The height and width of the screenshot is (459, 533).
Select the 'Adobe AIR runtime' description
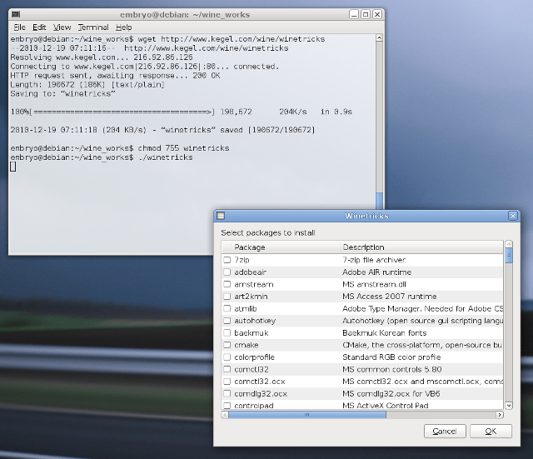pyautogui.click(x=376, y=272)
